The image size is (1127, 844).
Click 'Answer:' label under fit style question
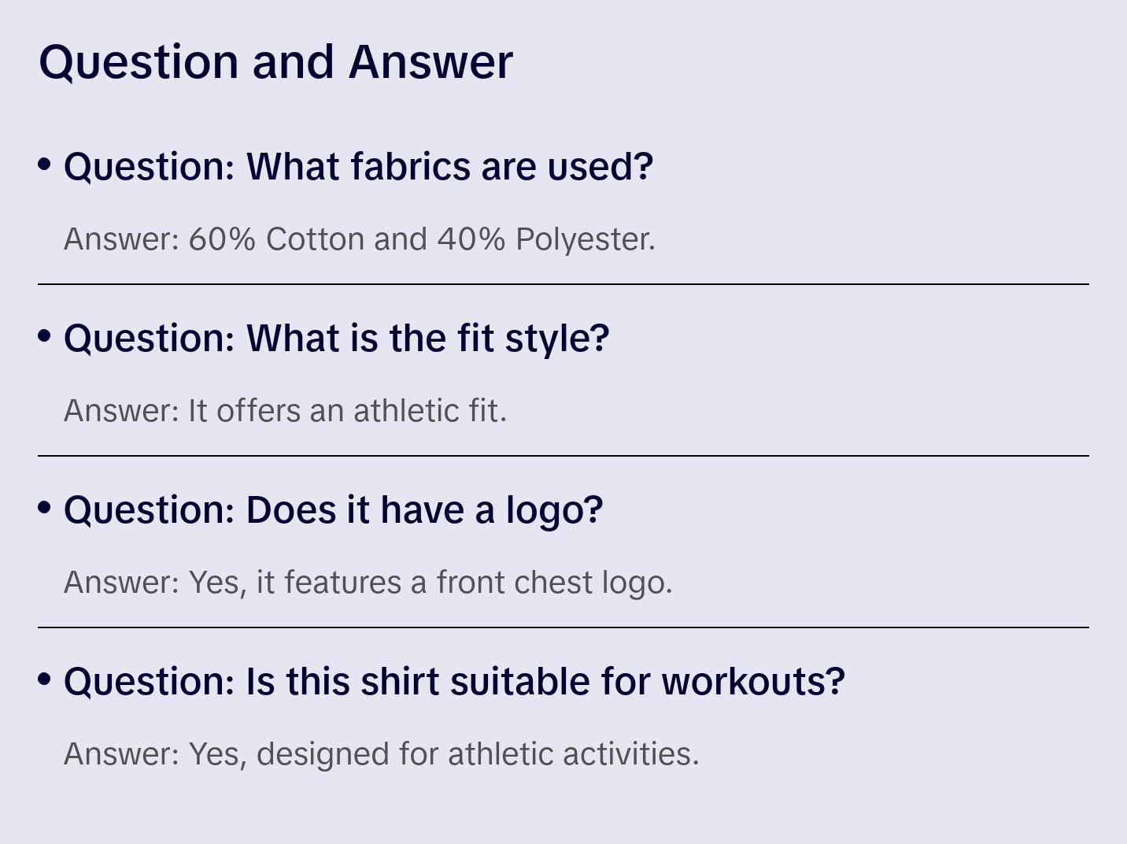122,411
